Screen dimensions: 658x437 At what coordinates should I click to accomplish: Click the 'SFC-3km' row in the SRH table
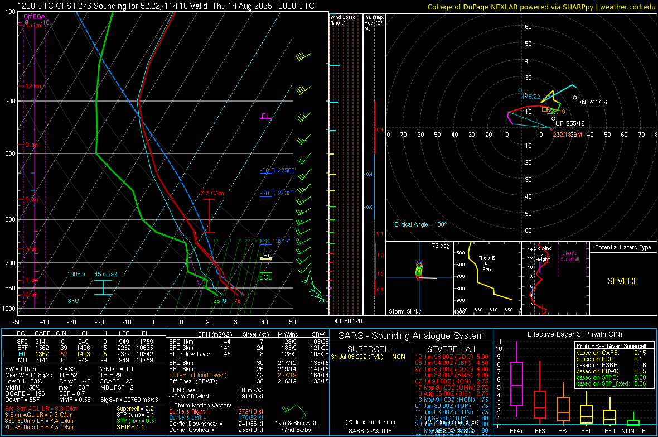(249, 348)
